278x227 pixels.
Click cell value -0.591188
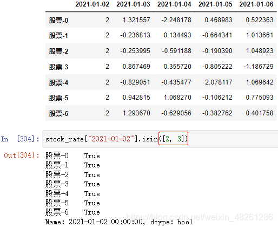click(176, 51)
